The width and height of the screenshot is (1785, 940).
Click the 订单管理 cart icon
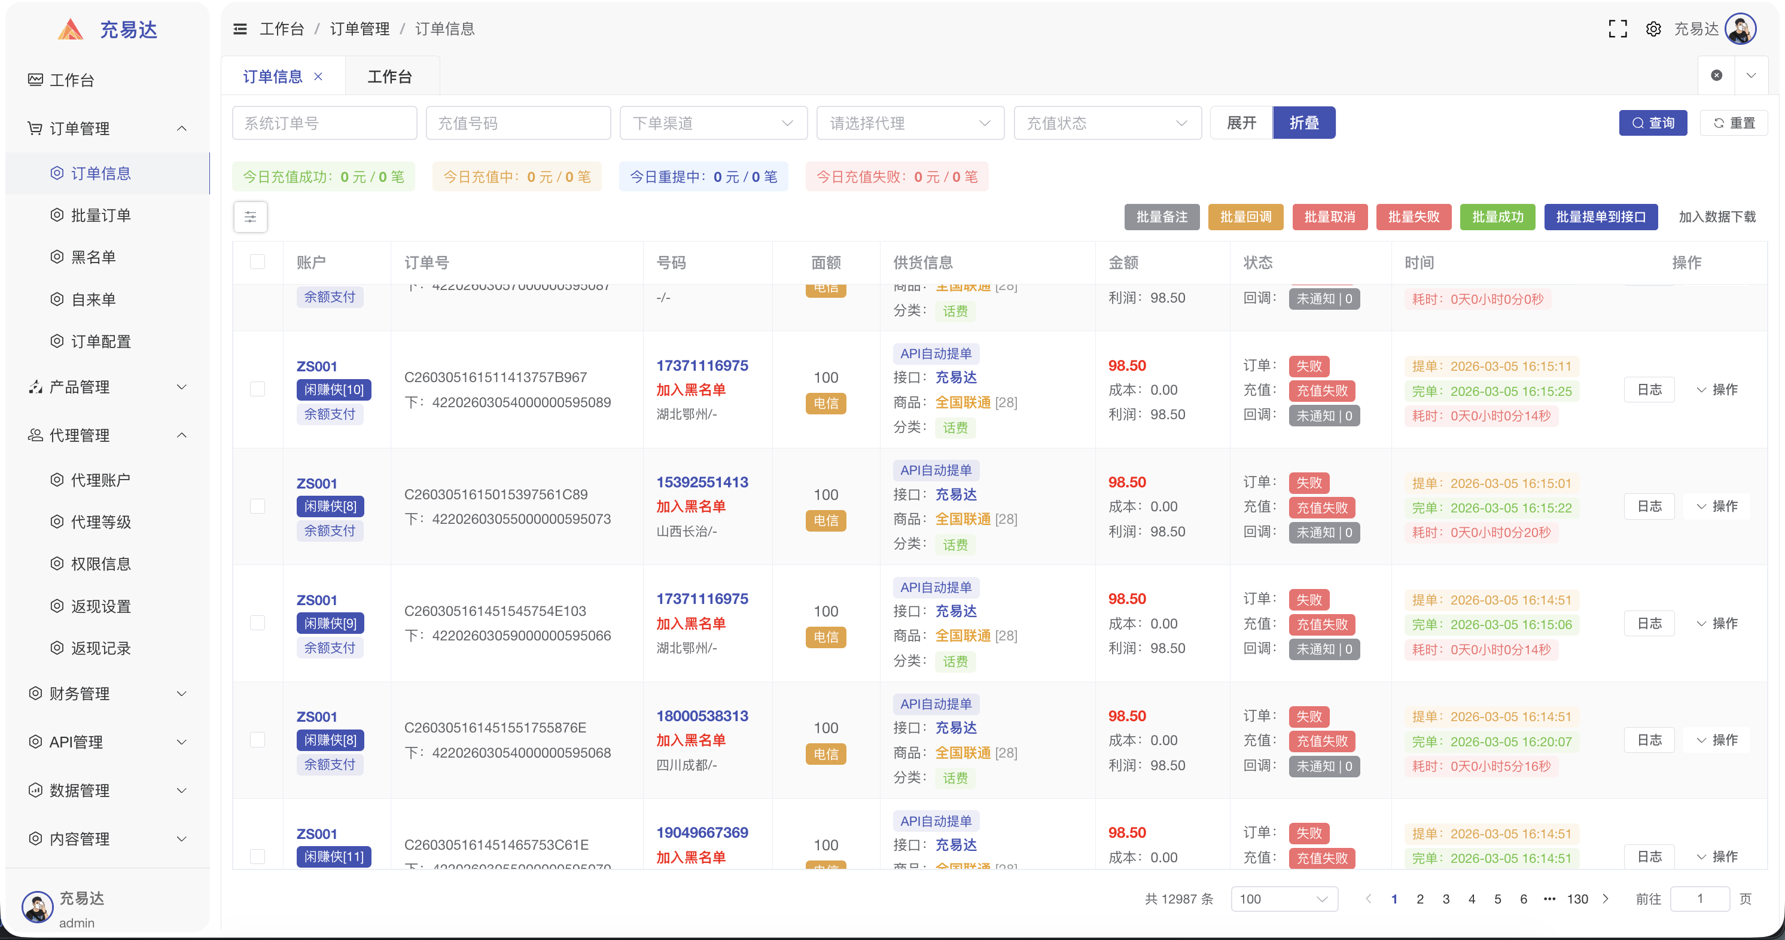pos(35,128)
